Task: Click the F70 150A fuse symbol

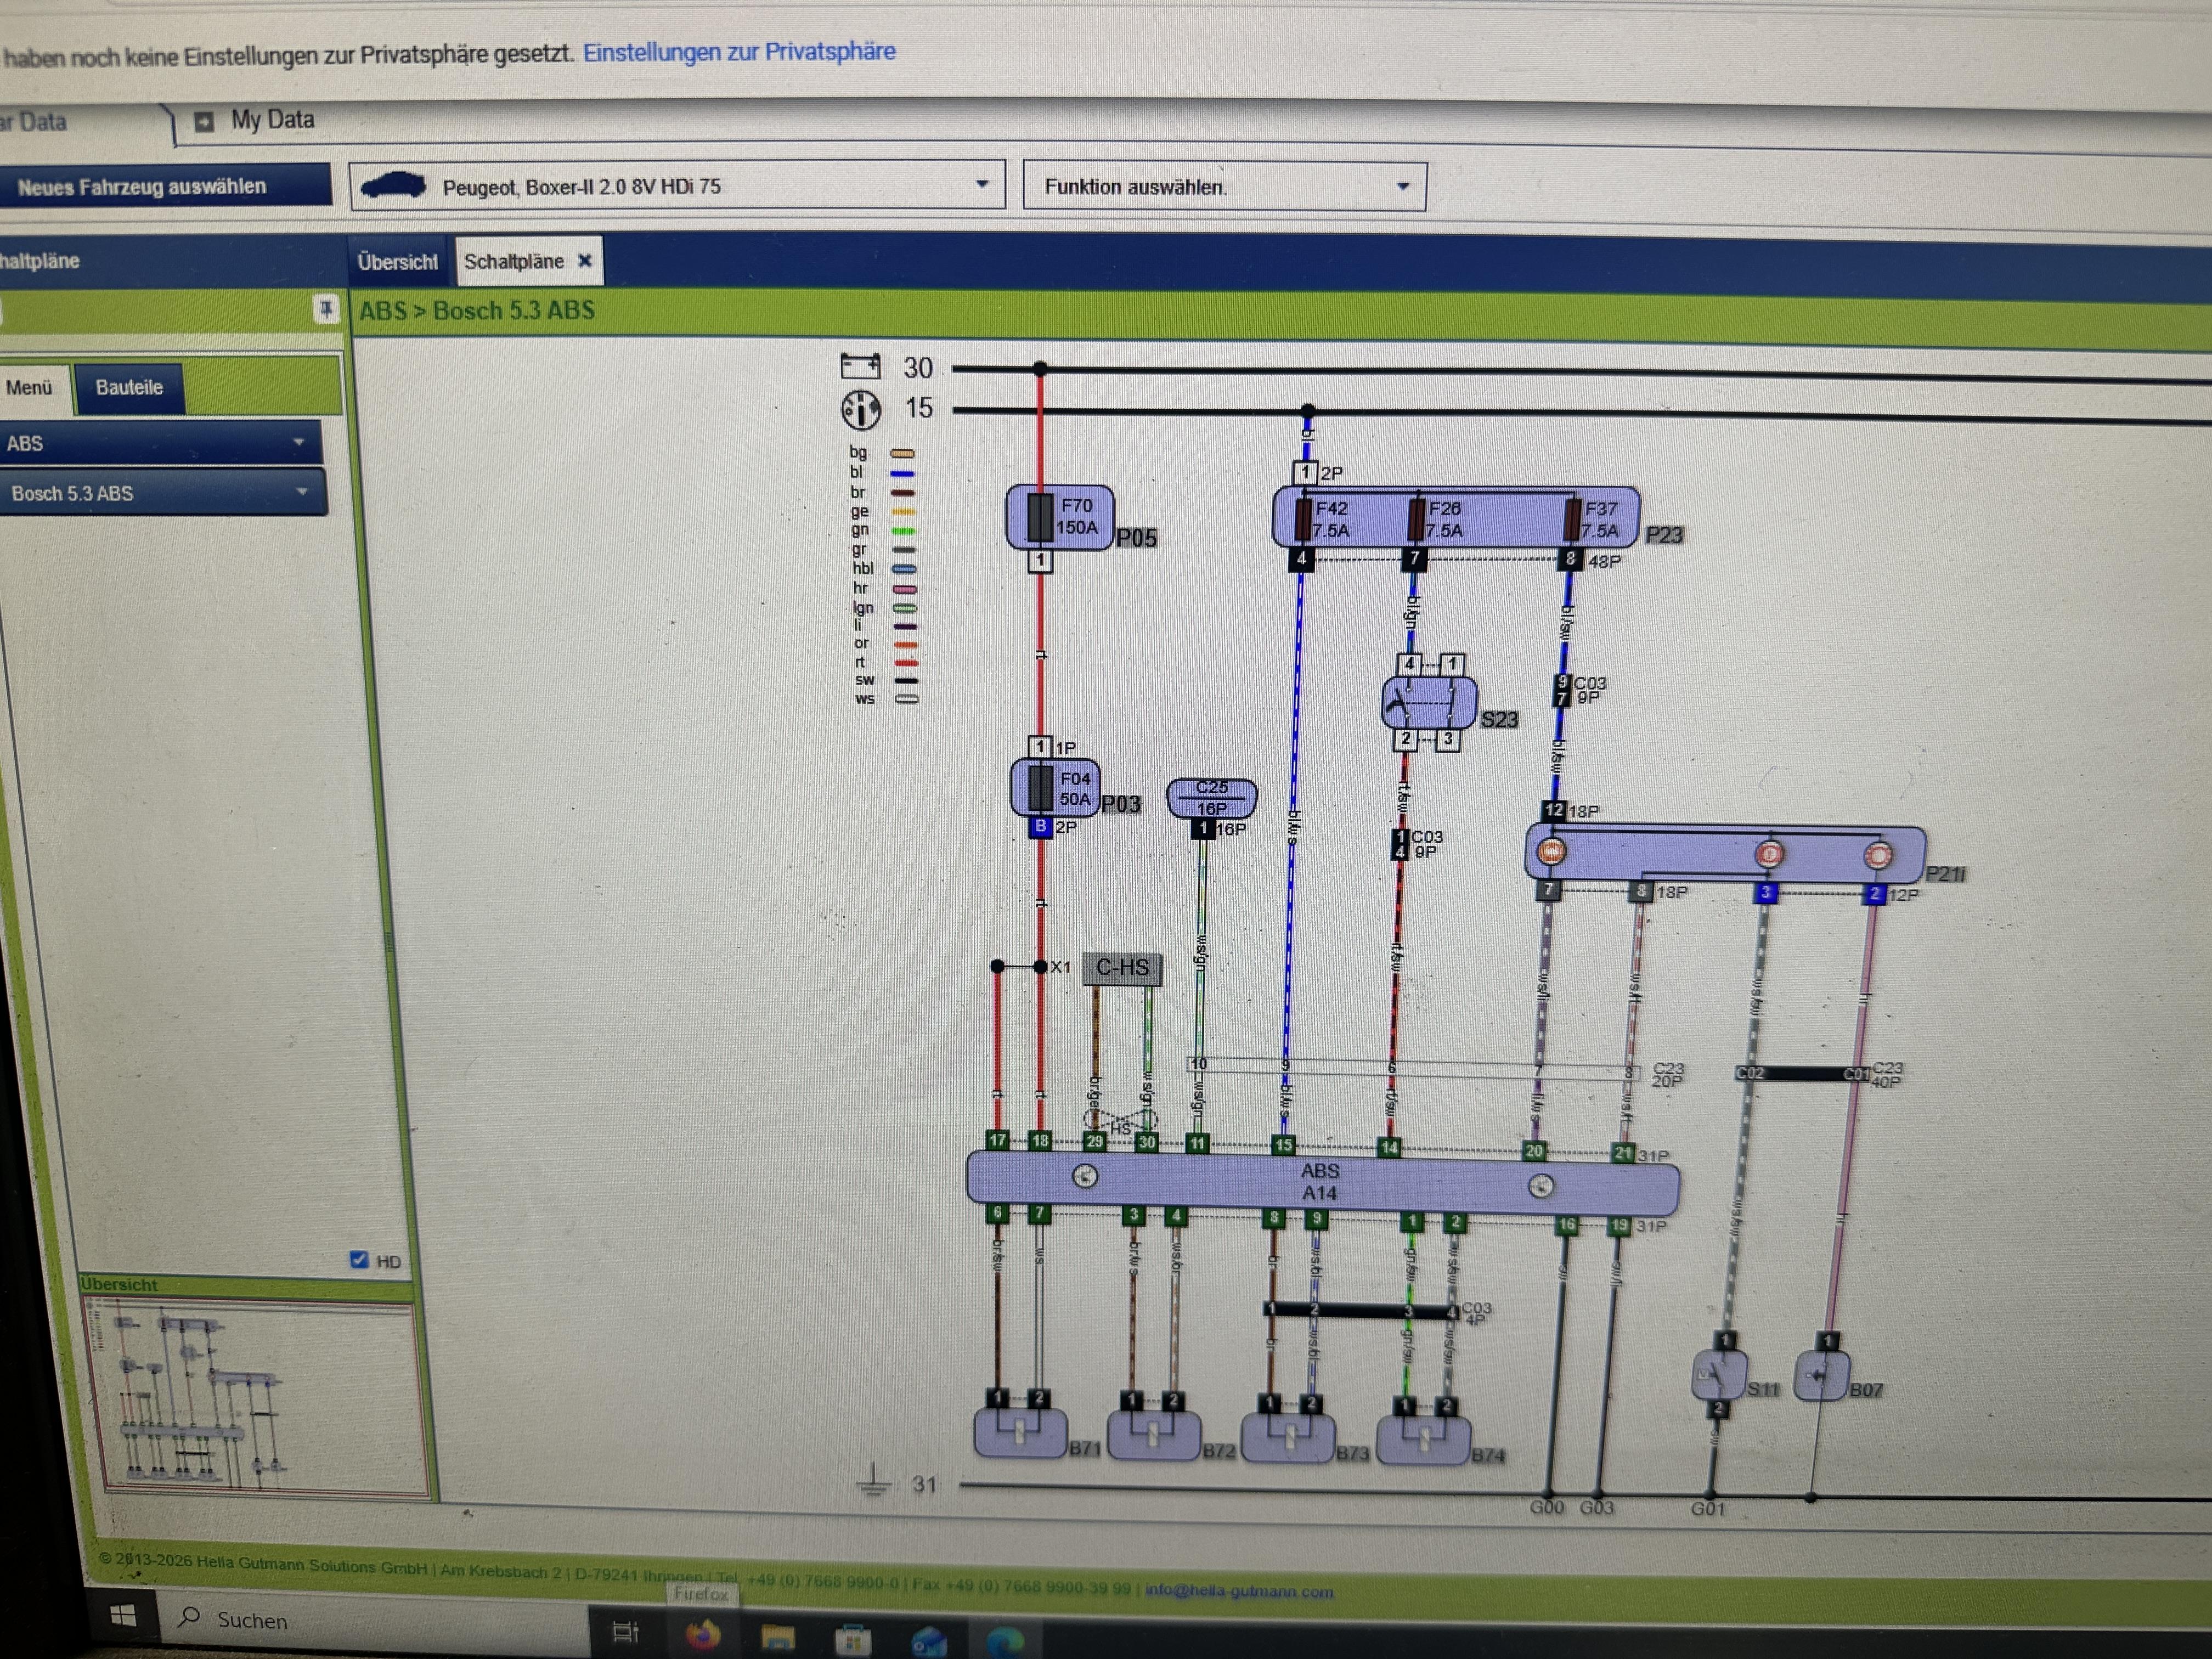Action: click(x=1059, y=517)
